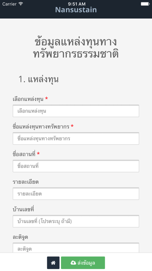Focus the ชื่อแหล่งทุนทางทรัพยากร input field
Viewport: 152px width, 271px height.
(76, 139)
